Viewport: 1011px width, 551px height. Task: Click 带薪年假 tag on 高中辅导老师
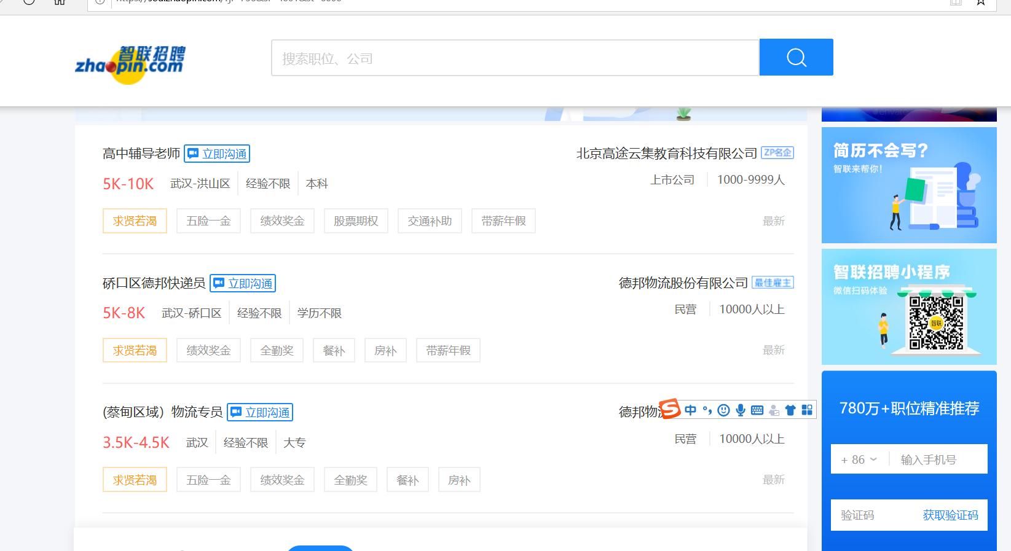point(503,221)
